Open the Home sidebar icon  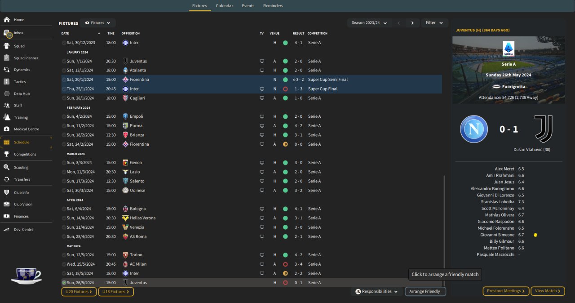7,20
